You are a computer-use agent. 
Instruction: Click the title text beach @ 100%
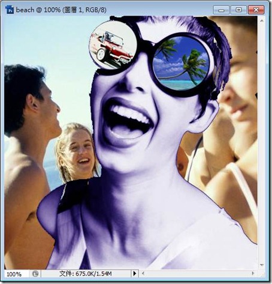[x=38, y=10]
